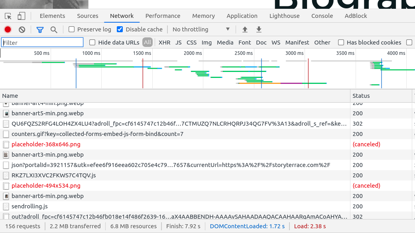Viewport: 415px width, 233px height.
Task: Open the network search magnifier
Action: click(x=54, y=29)
